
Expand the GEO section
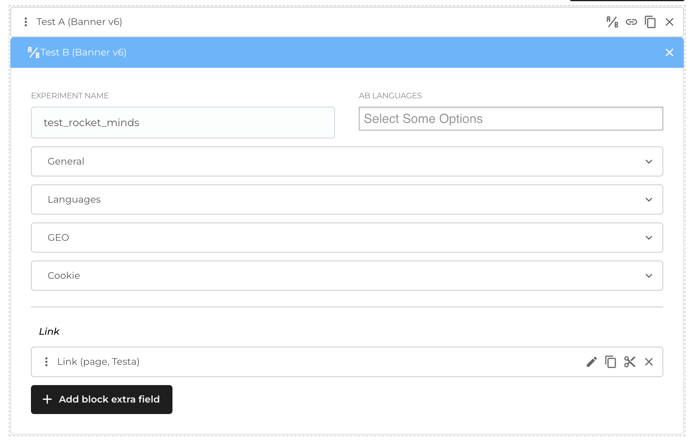pyautogui.click(x=649, y=238)
